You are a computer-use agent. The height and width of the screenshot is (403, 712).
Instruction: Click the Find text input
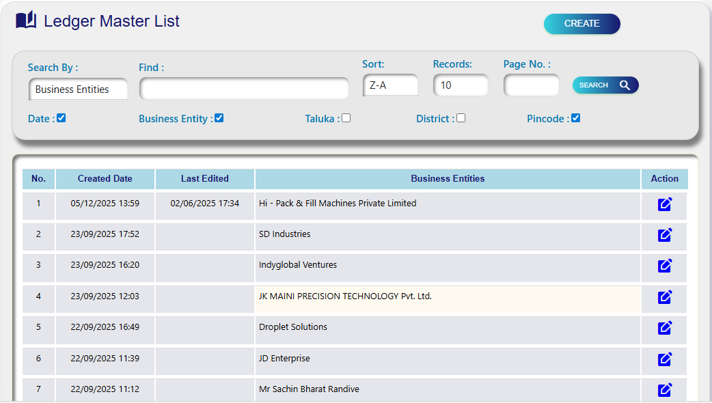[x=244, y=89]
